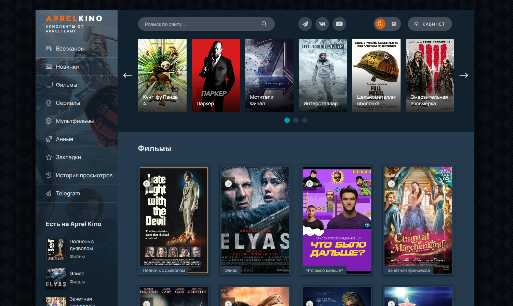The image size is (513, 306).
Task: Go to previous carousel slide arrow
Action: (x=127, y=75)
